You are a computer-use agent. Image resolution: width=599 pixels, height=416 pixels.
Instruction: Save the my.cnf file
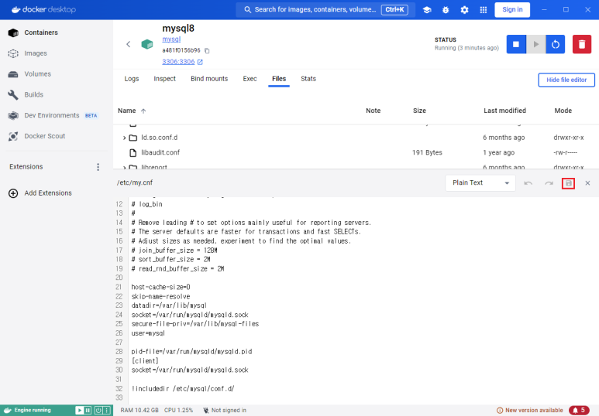click(569, 183)
